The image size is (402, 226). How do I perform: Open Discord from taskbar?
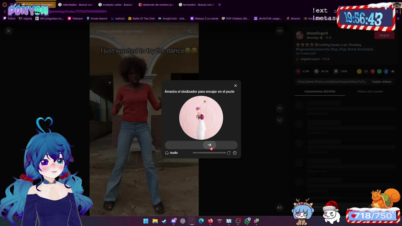[x=174, y=221]
